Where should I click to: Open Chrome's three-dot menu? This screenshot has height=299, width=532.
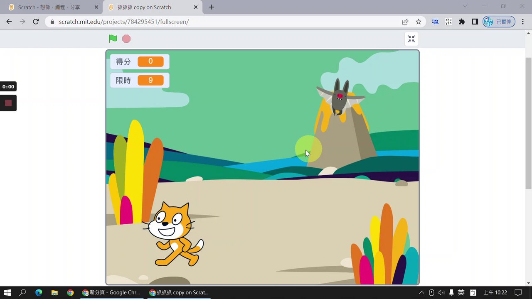point(523,22)
